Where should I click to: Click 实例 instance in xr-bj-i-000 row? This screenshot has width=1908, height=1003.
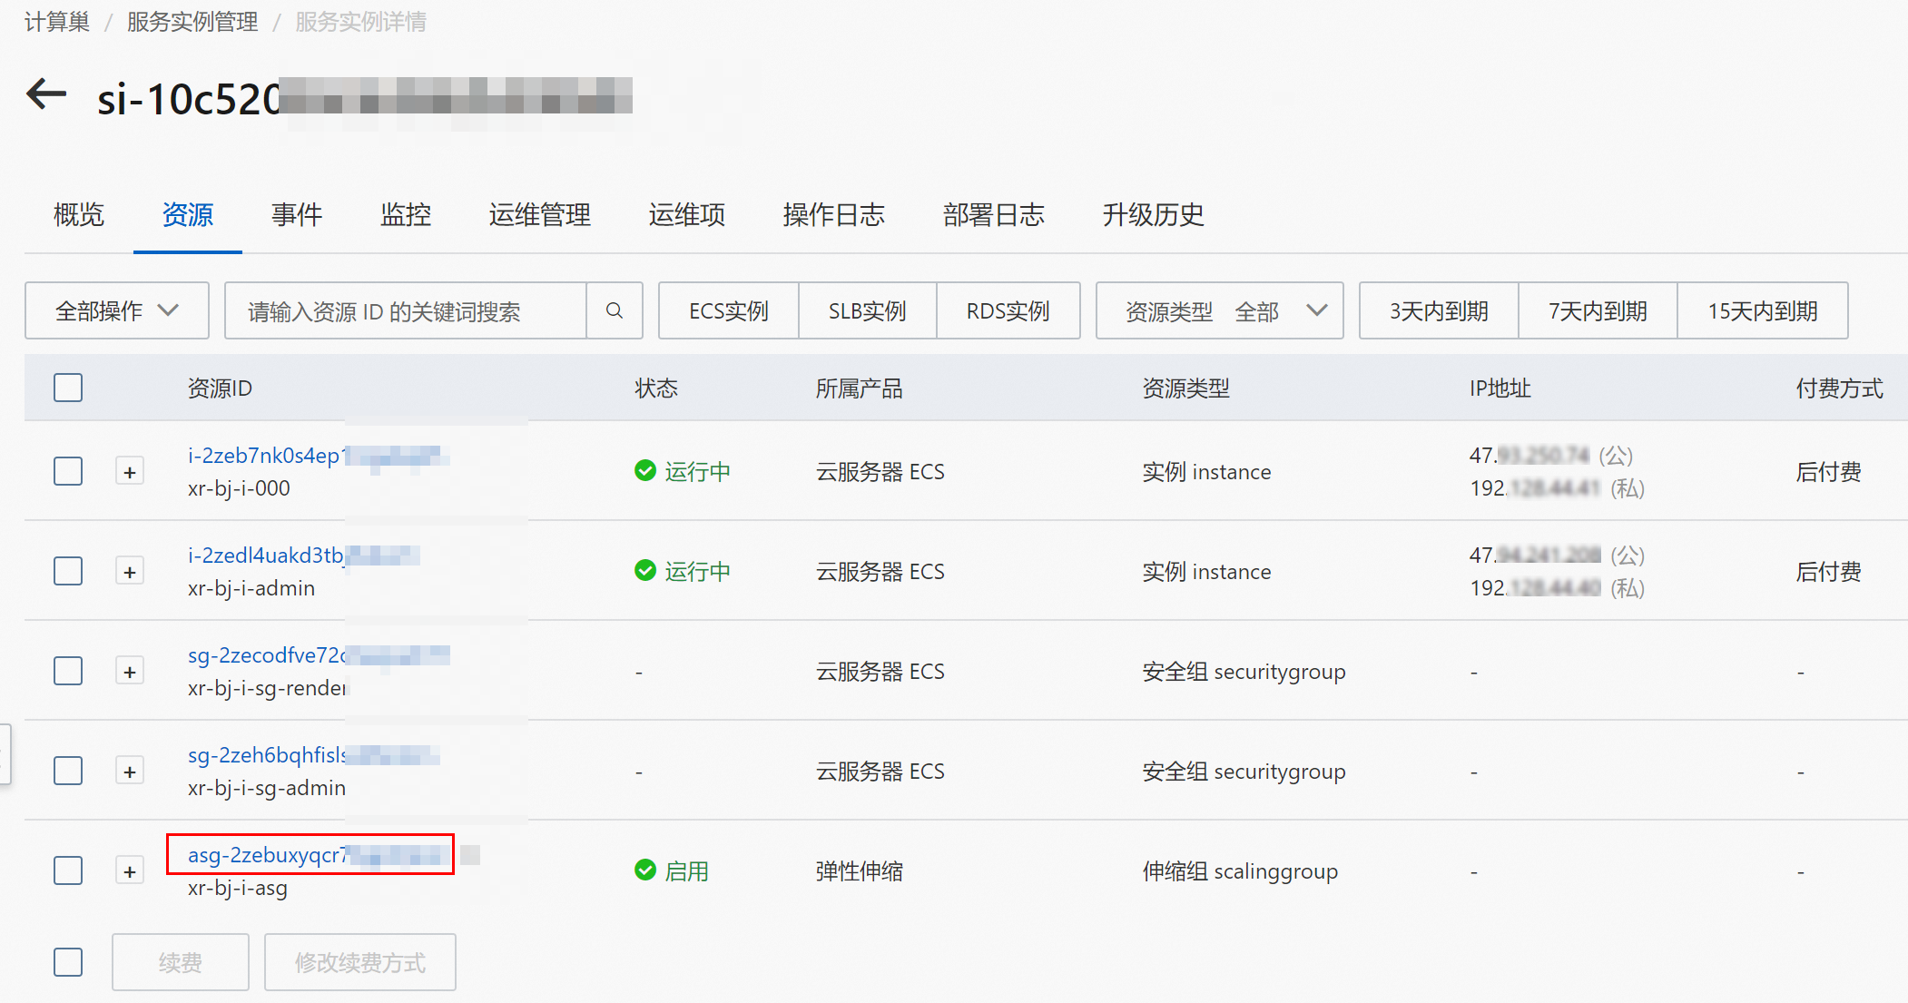tap(1206, 472)
